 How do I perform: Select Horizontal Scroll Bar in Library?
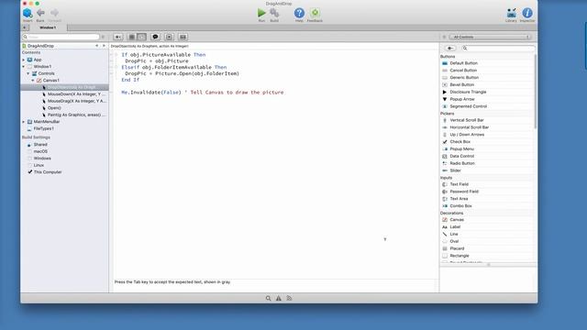487,127
